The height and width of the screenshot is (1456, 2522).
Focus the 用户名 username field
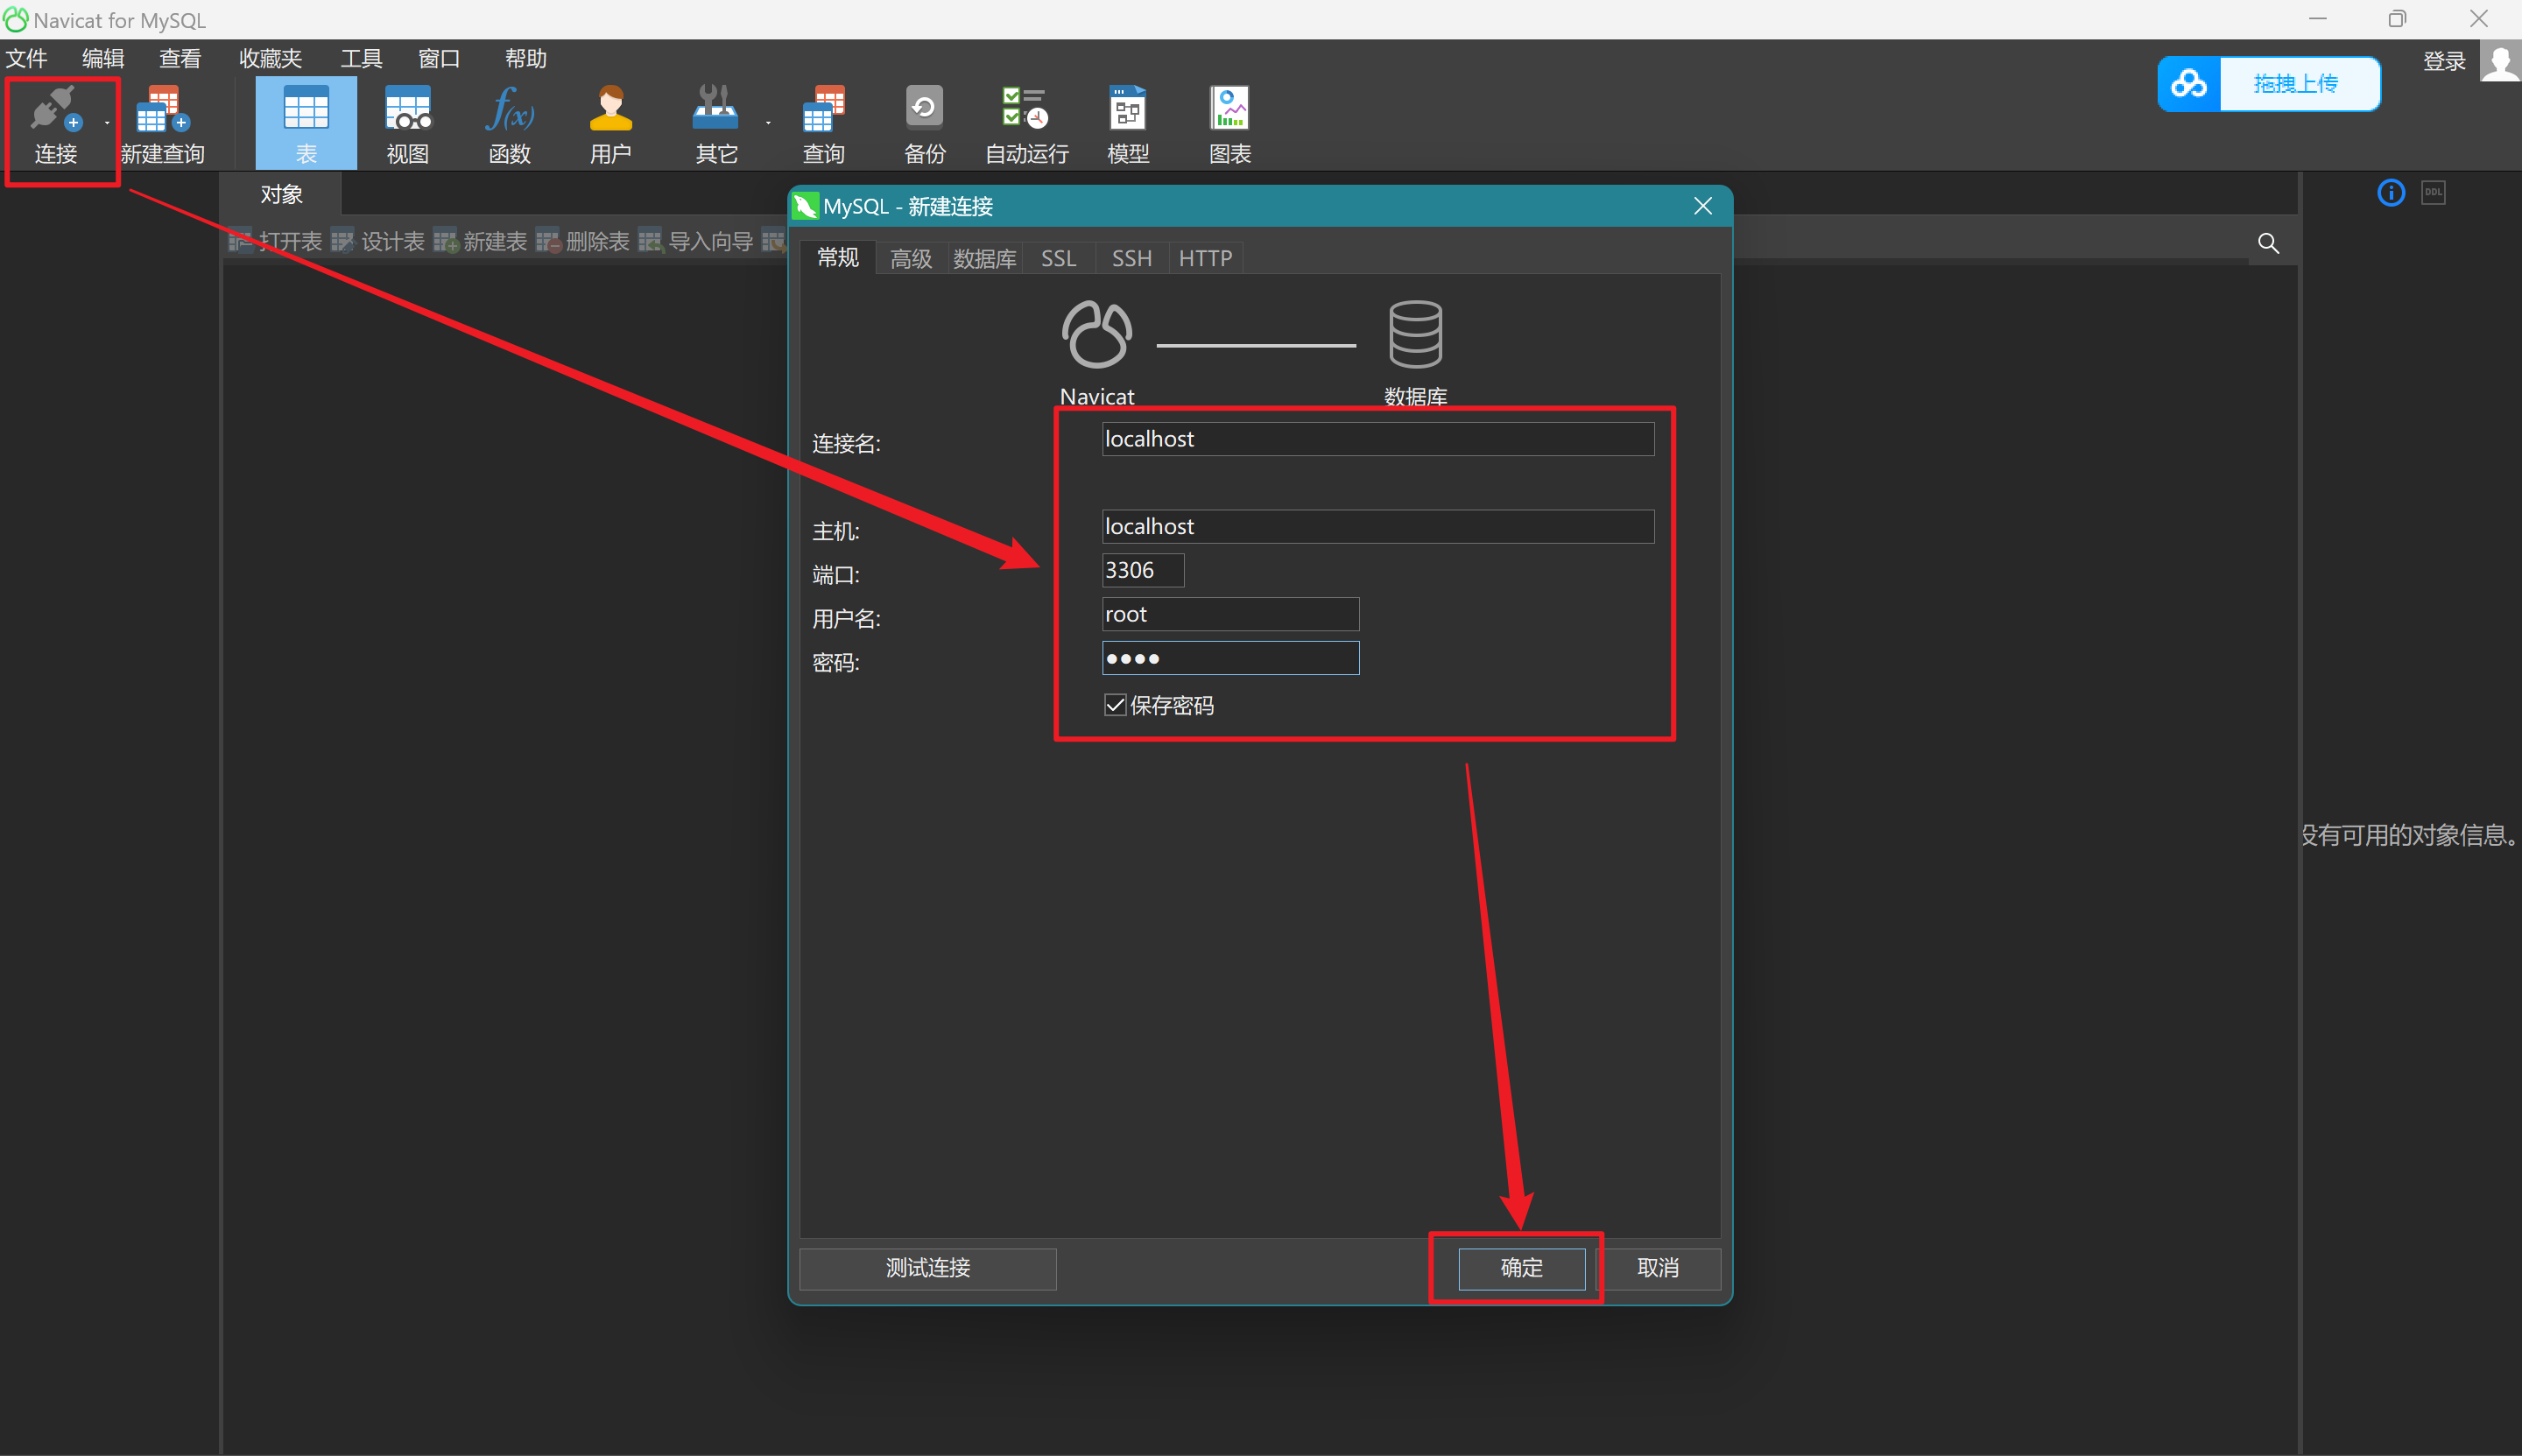pyautogui.click(x=1230, y=614)
